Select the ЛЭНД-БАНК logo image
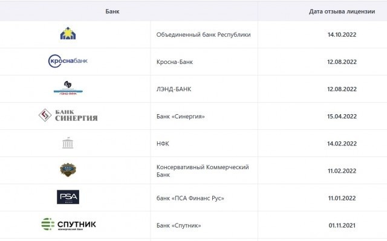 68,88
